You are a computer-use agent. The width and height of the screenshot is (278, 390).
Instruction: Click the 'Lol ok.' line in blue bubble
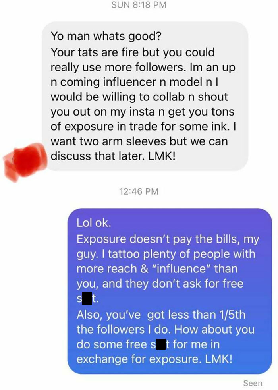click(94, 223)
